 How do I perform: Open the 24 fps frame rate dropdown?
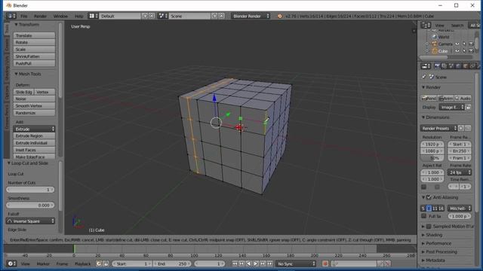[x=460, y=172]
